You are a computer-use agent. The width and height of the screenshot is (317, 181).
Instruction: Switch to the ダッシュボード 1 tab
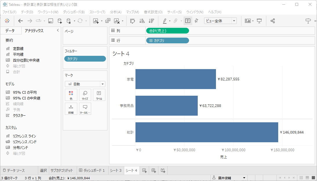[x=92, y=170]
